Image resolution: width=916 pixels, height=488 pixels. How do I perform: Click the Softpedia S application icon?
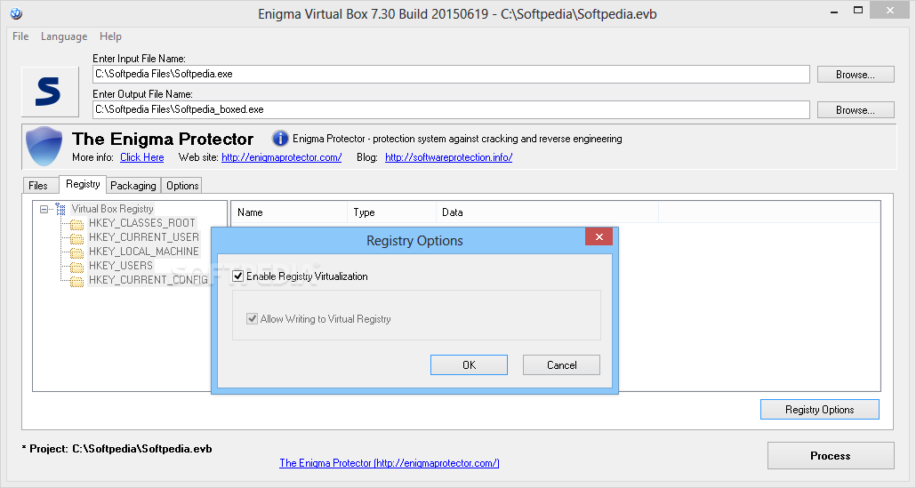click(x=50, y=92)
